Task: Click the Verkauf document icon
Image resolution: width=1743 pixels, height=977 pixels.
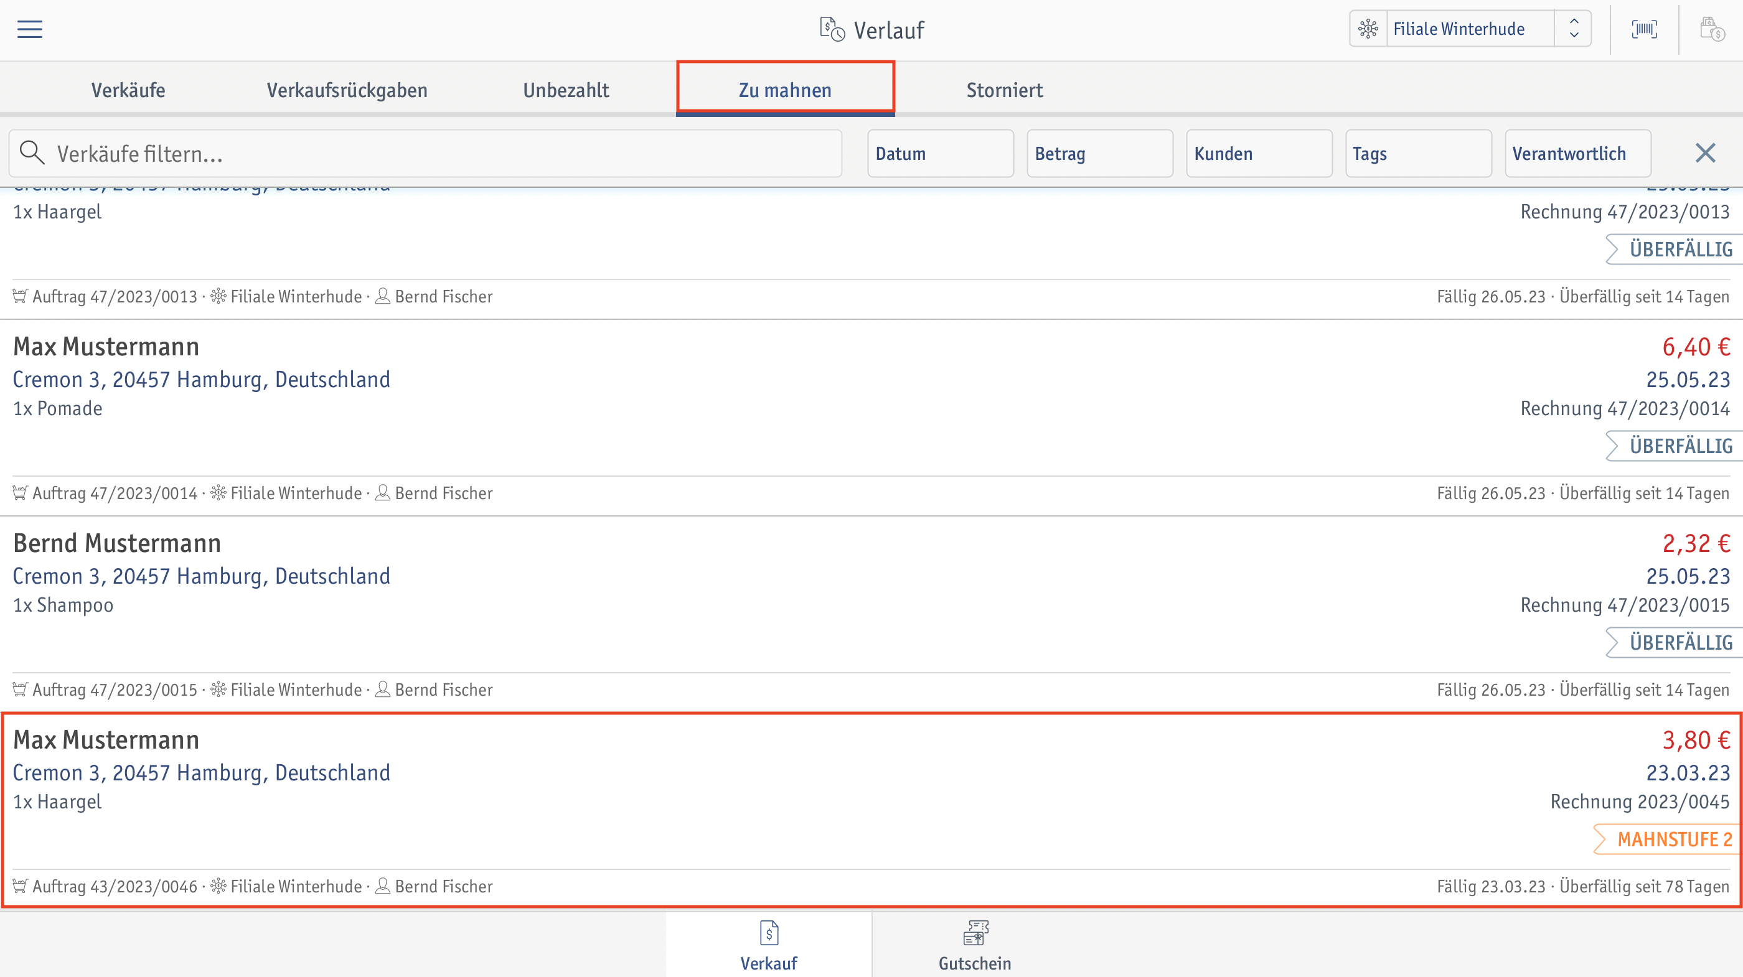Action: [769, 932]
